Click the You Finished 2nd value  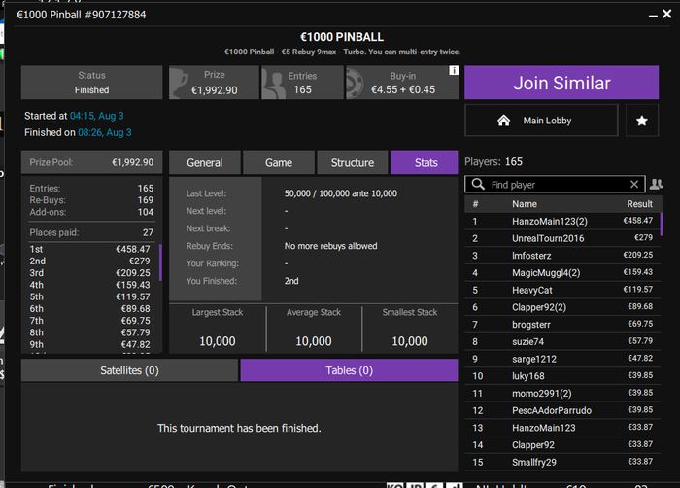point(291,281)
